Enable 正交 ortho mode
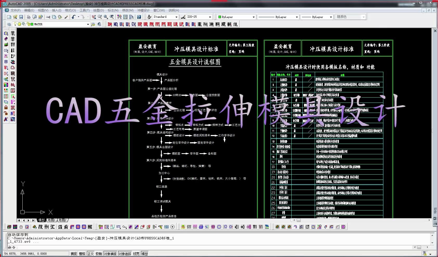The width and height of the screenshot is (438, 257). pyautogui.click(x=91, y=253)
